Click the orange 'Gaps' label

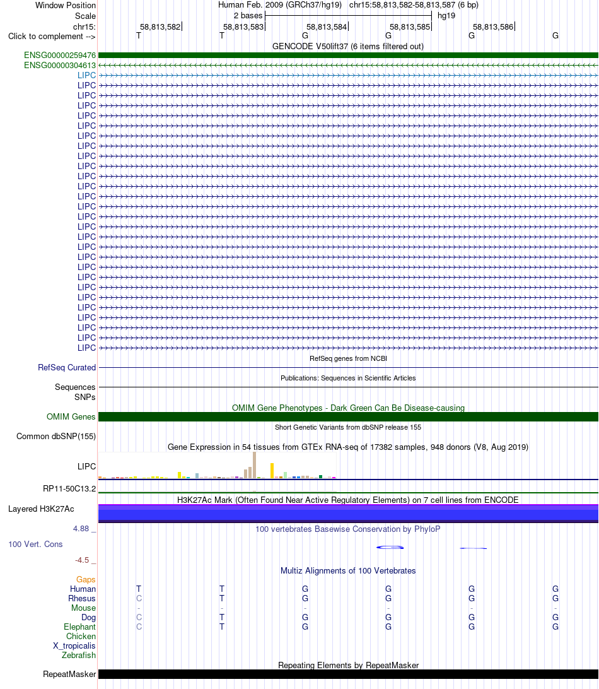[x=86, y=580]
